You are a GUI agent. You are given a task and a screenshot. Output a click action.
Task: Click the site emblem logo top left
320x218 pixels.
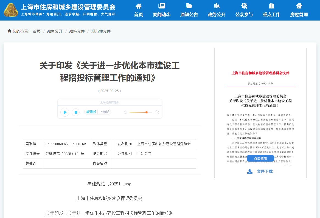pyautogui.click(x=10, y=10)
